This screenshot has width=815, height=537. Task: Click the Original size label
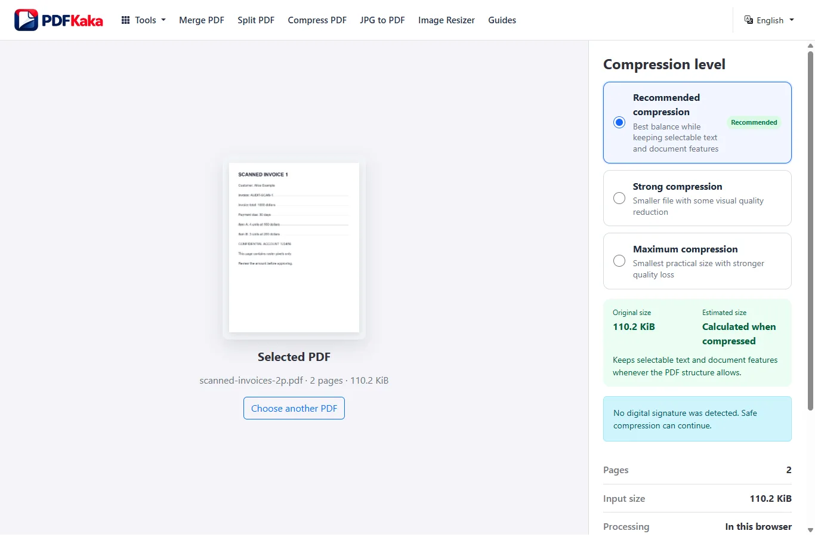pos(632,313)
